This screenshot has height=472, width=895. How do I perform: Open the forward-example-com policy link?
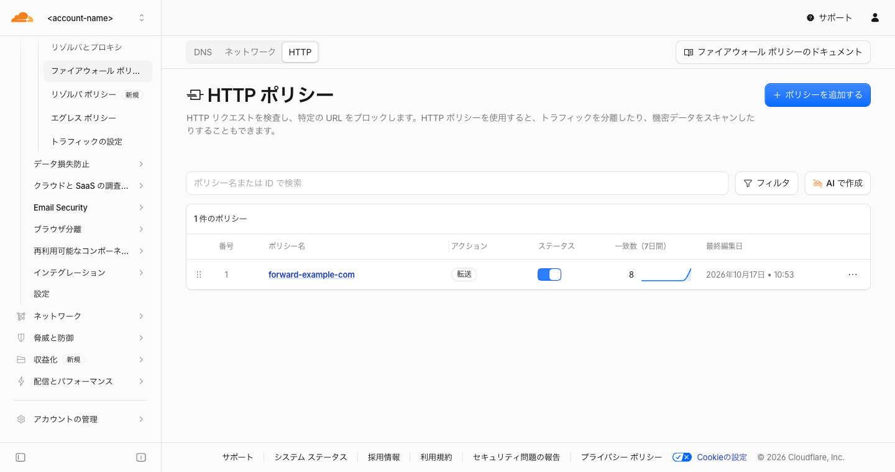point(311,275)
